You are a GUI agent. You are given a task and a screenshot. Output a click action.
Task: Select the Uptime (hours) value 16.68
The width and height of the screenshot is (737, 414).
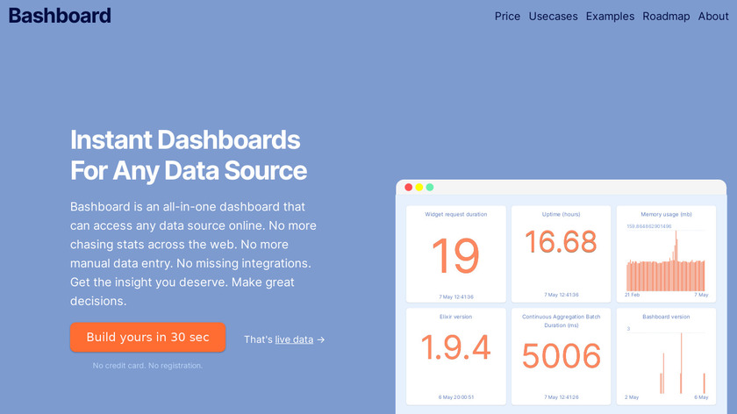click(x=561, y=242)
